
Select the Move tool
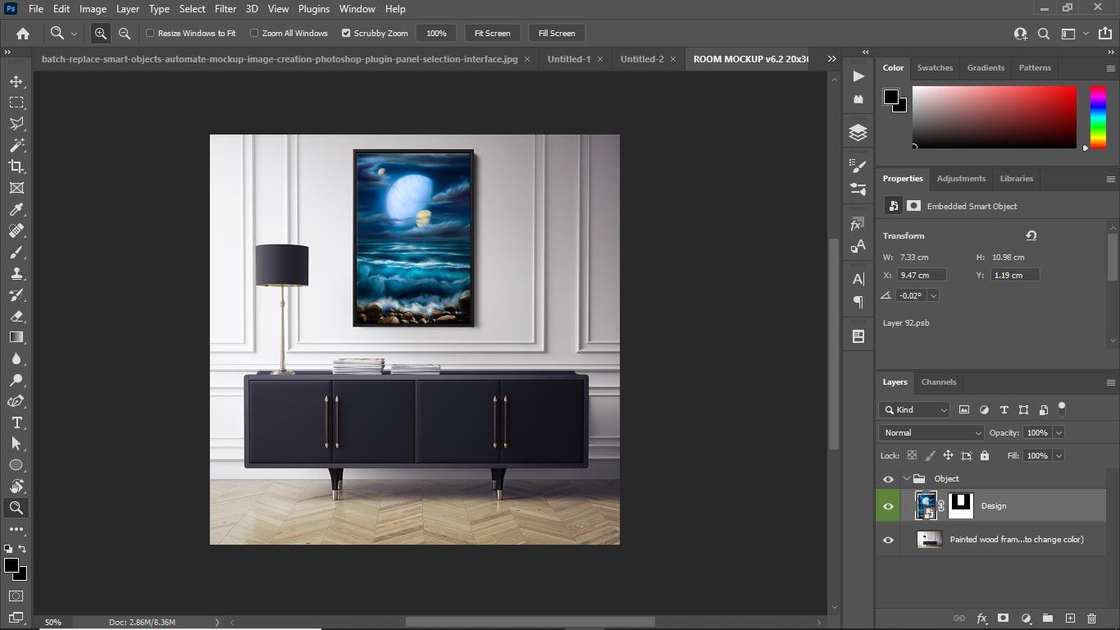16,81
